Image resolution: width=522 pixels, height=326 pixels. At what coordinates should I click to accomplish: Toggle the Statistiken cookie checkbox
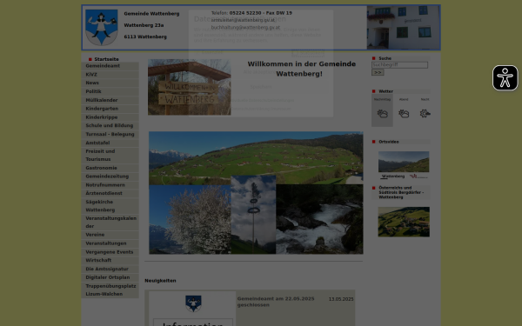pos(295,52)
